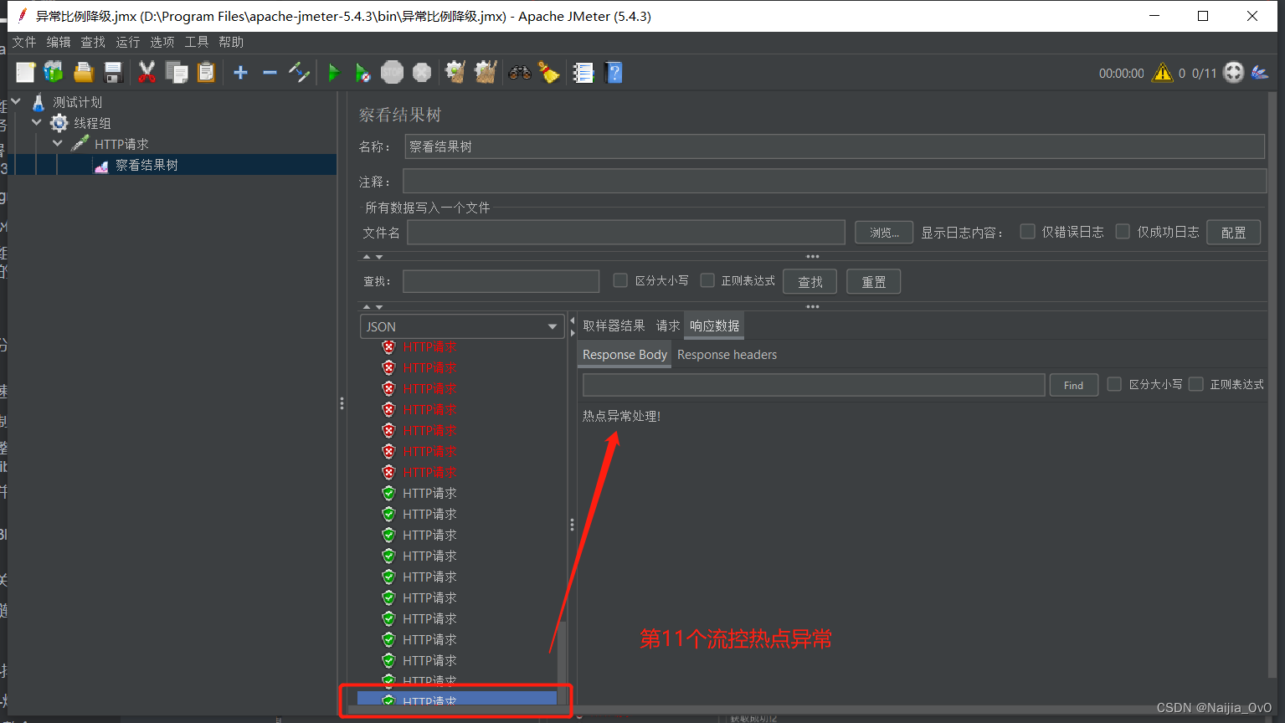The width and height of the screenshot is (1285, 723).
Task: Open Help with question mark icon
Action: coord(614,73)
